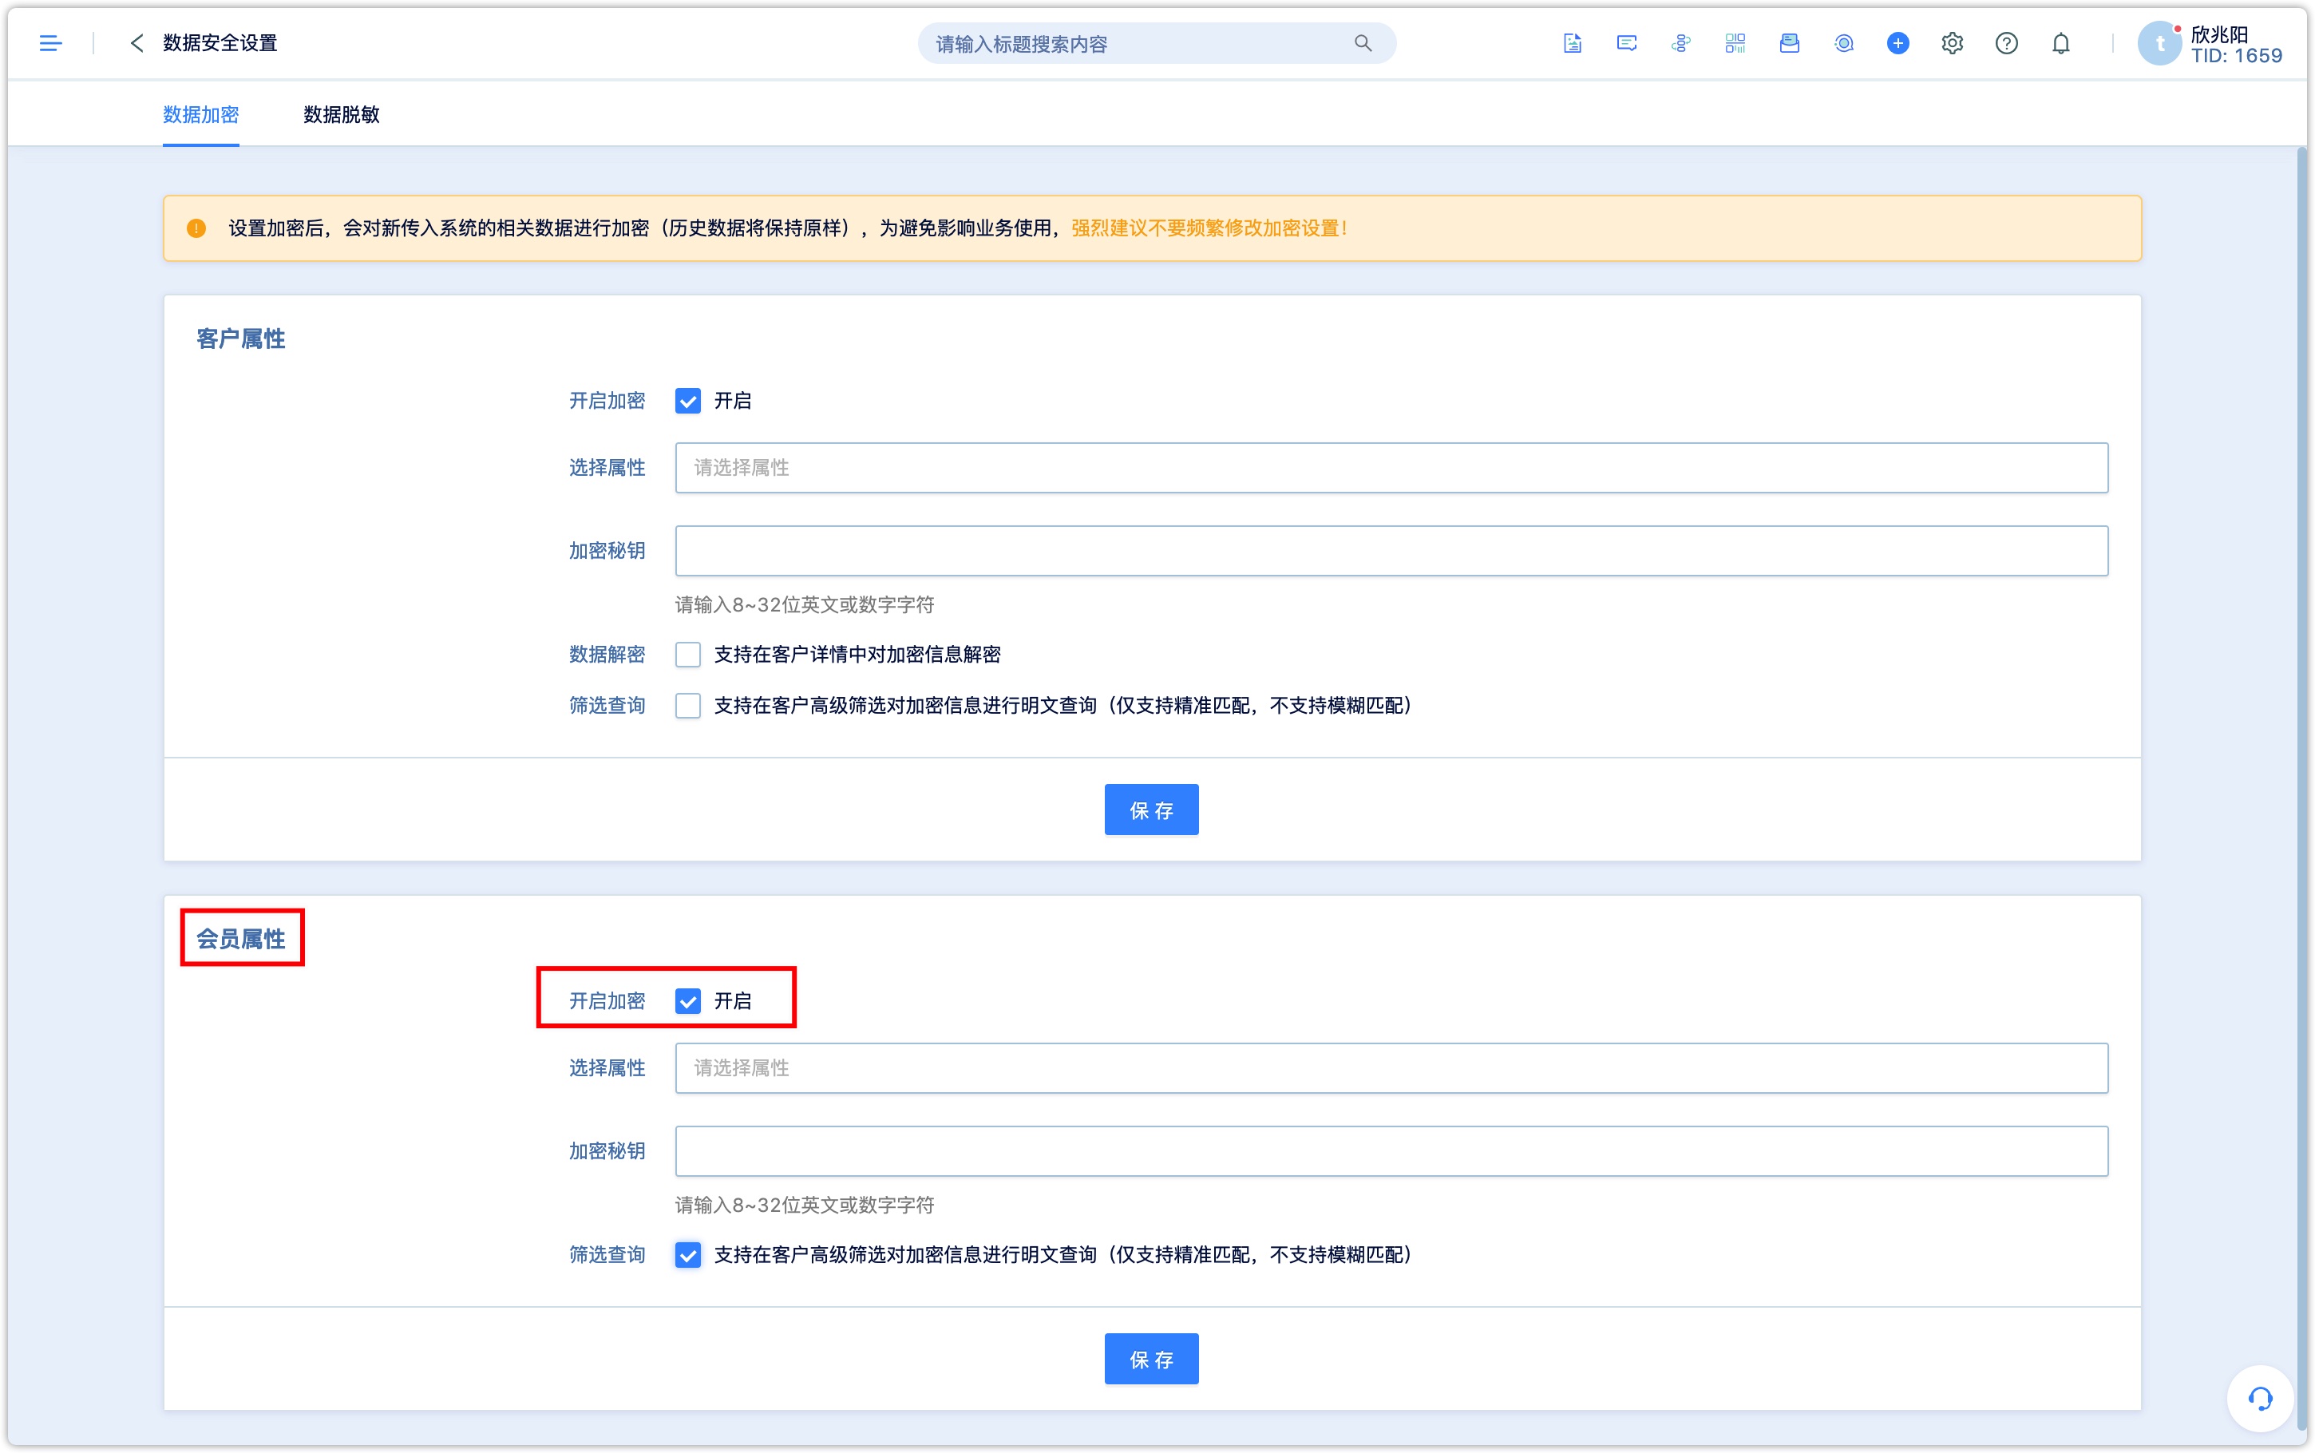Click the 加密秘钥 field in 会员属性
Viewport: 2315px width, 1453px height.
tap(1391, 1151)
